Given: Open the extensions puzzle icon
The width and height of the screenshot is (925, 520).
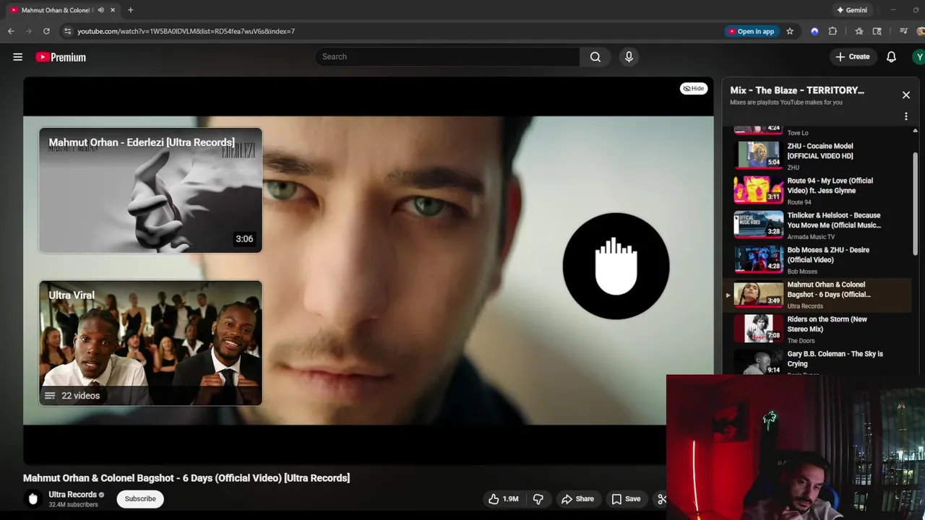Looking at the screenshot, I should (832, 31).
